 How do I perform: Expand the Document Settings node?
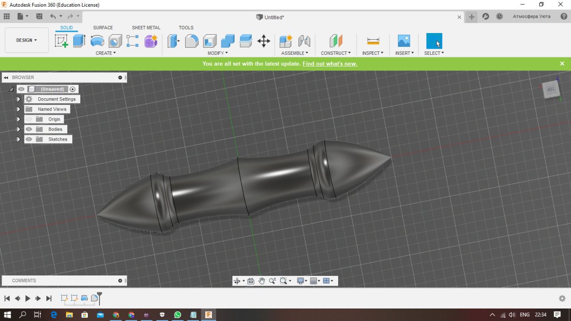19,99
